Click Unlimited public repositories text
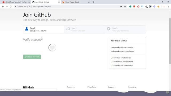The width and height of the screenshot is (171, 96). (122, 47)
